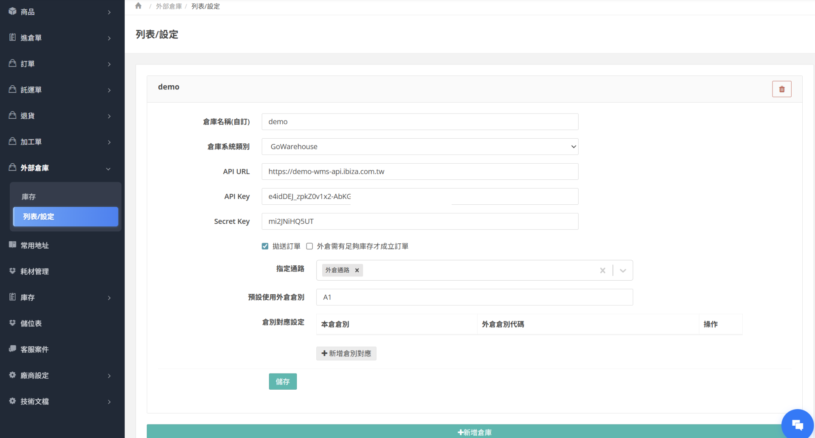Viewport: 815px width, 438px height.
Task: Click the 新增倉別對應 button
Action: coord(346,354)
